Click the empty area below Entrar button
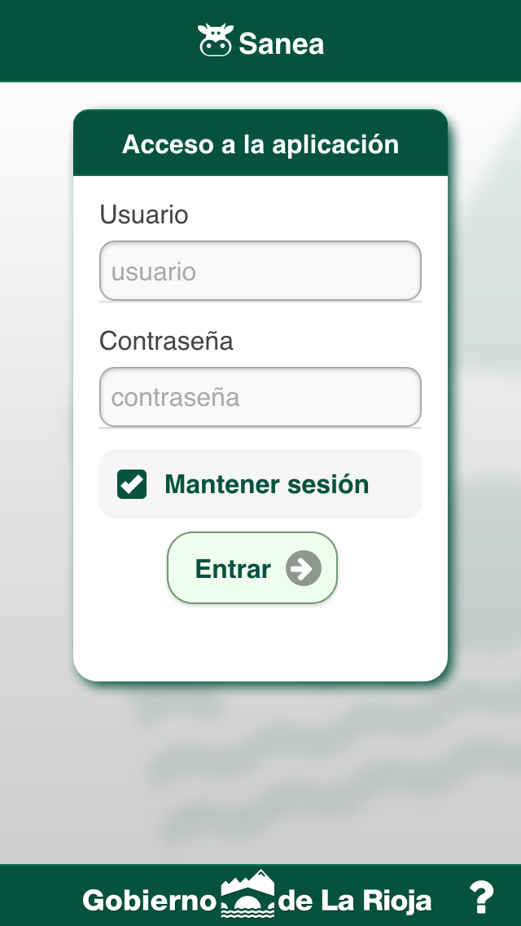This screenshot has height=926, width=521. (260, 642)
